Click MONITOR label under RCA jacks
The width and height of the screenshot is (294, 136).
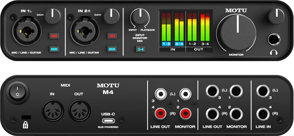pyautogui.click(x=185, y=127)
